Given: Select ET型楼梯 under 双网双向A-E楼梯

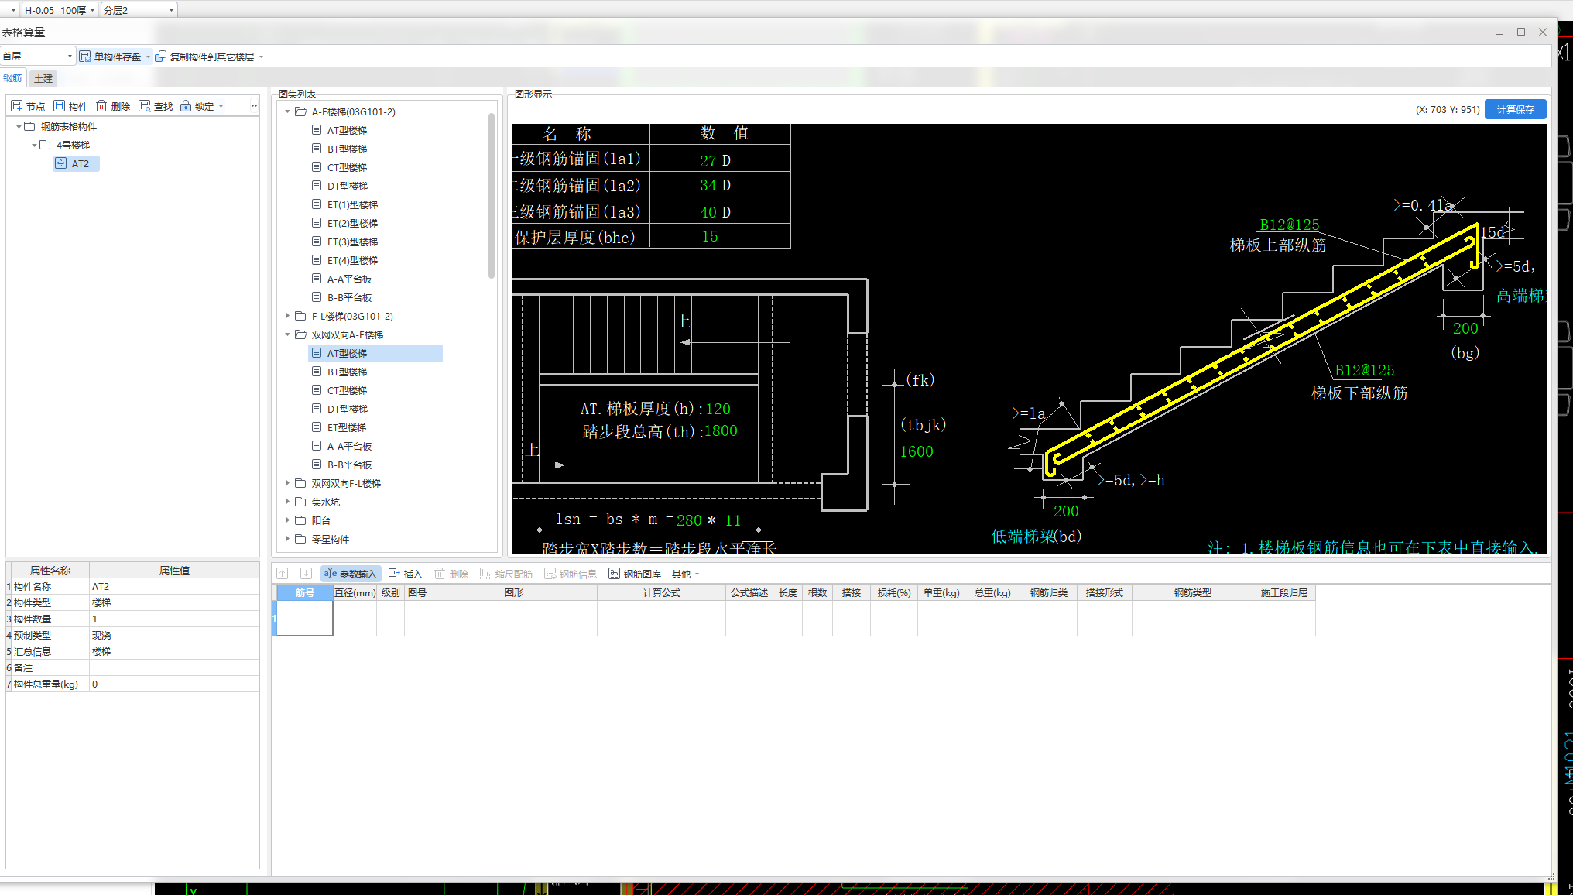Looking at the screenshot, I should pyautogui.click(x=347, y=428).
